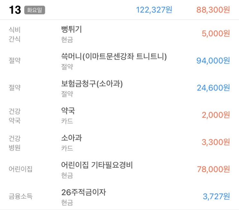Click the date number 13 header

15,10
